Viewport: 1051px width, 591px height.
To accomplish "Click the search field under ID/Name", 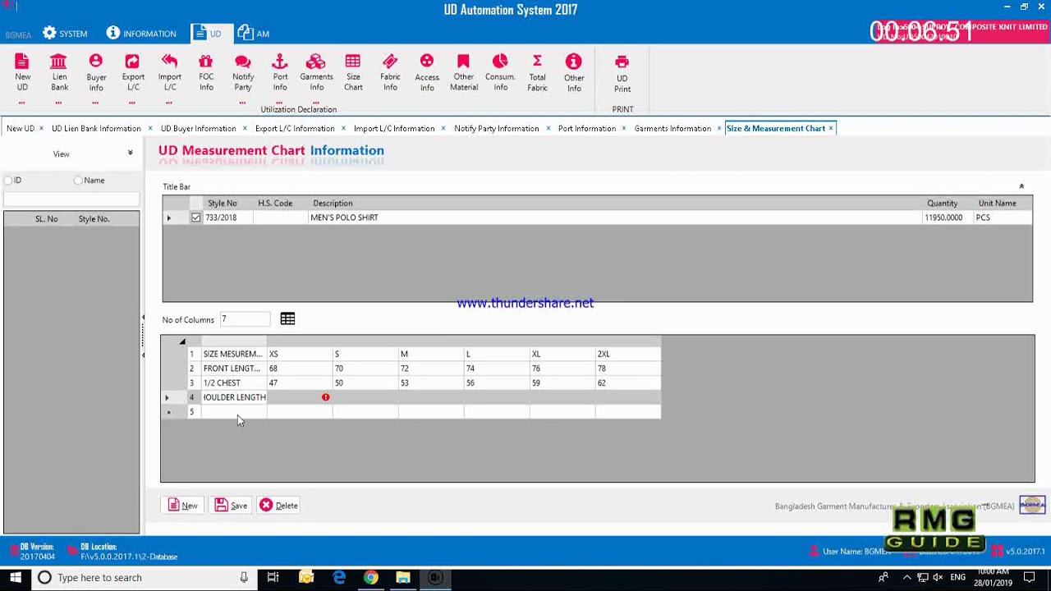I will pos(71,199).
